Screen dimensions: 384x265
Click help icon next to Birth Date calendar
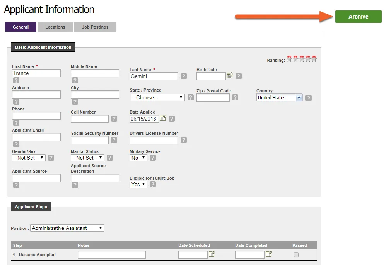(239, 76)
